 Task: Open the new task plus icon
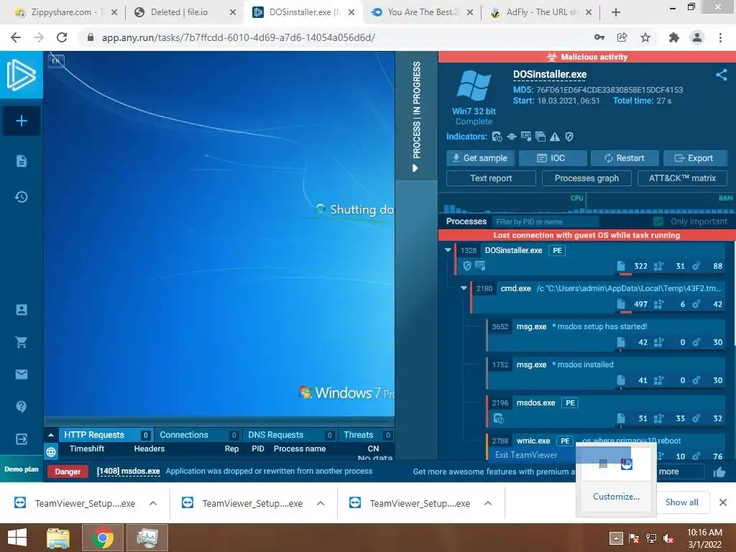click(21, 121)
